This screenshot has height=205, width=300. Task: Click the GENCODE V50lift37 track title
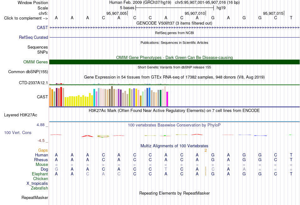[x=174, y=23]
